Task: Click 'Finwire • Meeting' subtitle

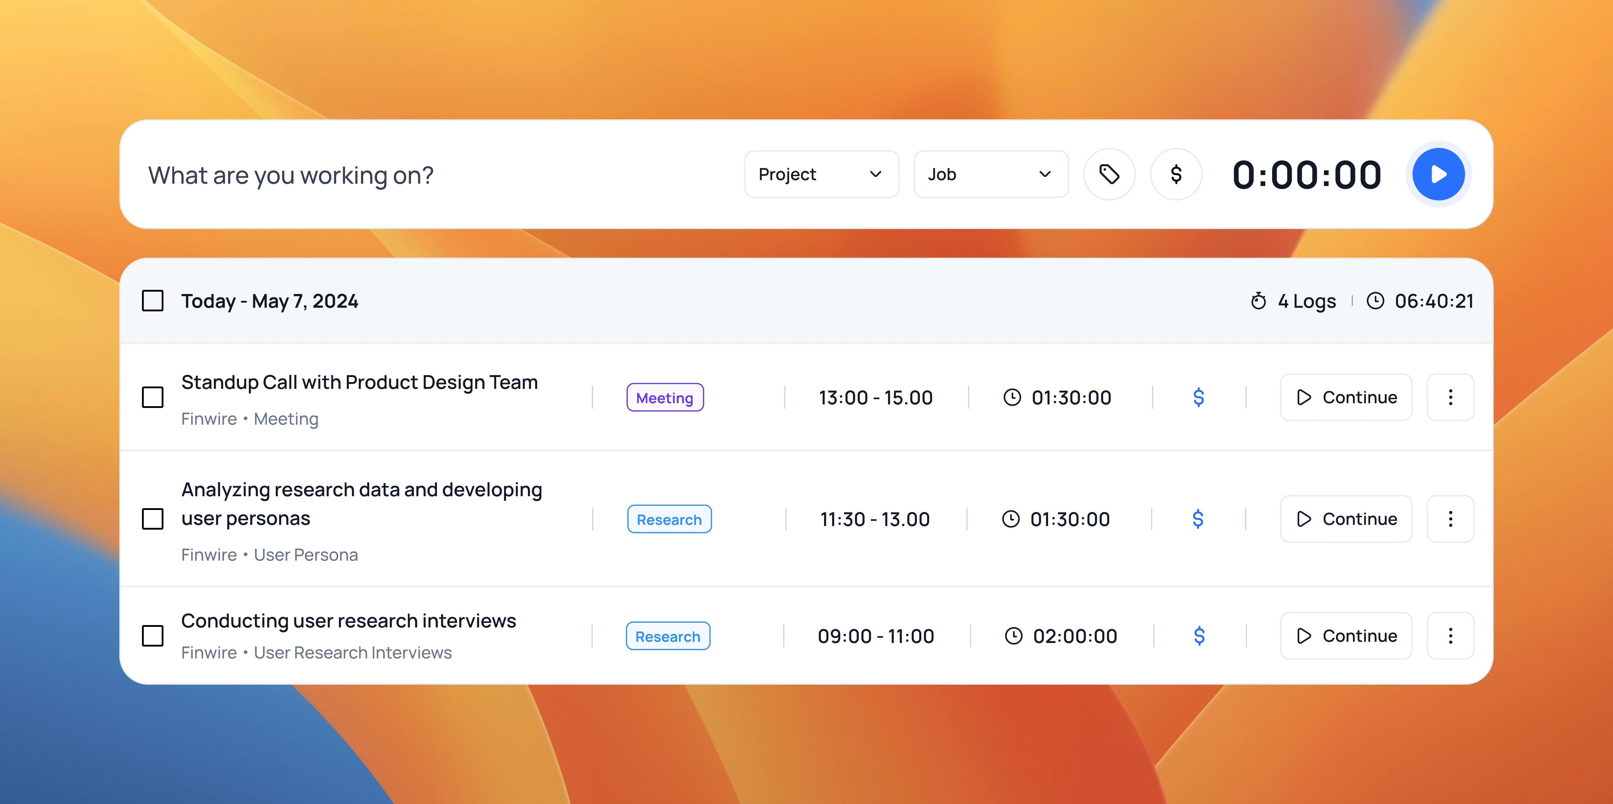Action: click(x=250, y=418)
